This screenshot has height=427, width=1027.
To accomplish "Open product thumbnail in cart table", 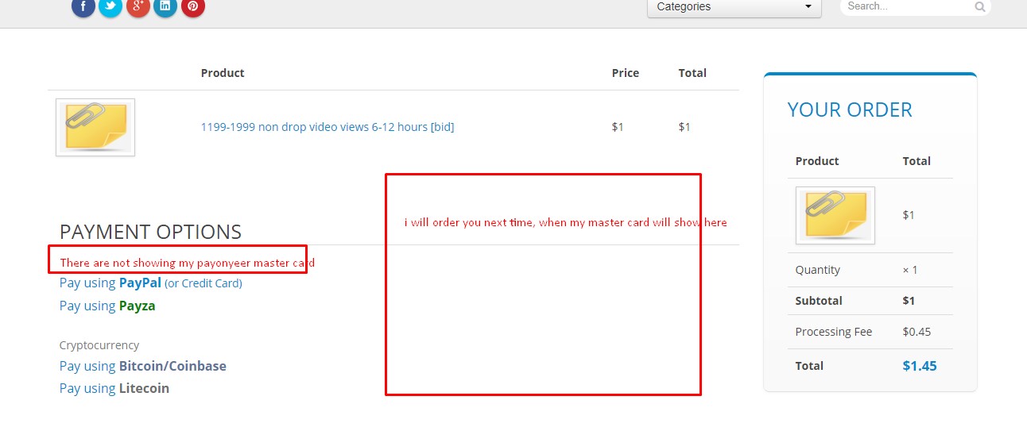I will tap(95, 127).
